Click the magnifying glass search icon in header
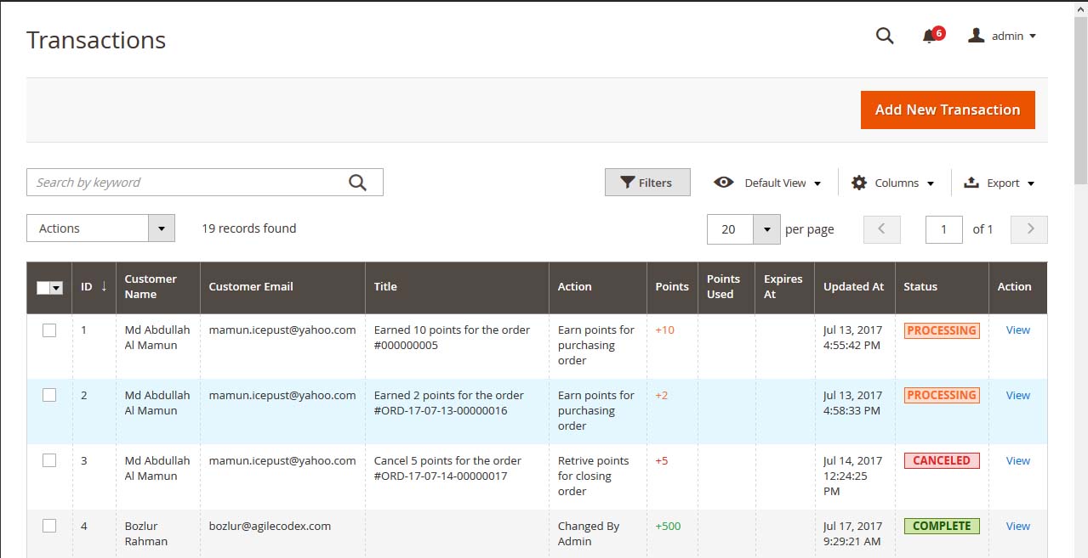 pos(885,36)
